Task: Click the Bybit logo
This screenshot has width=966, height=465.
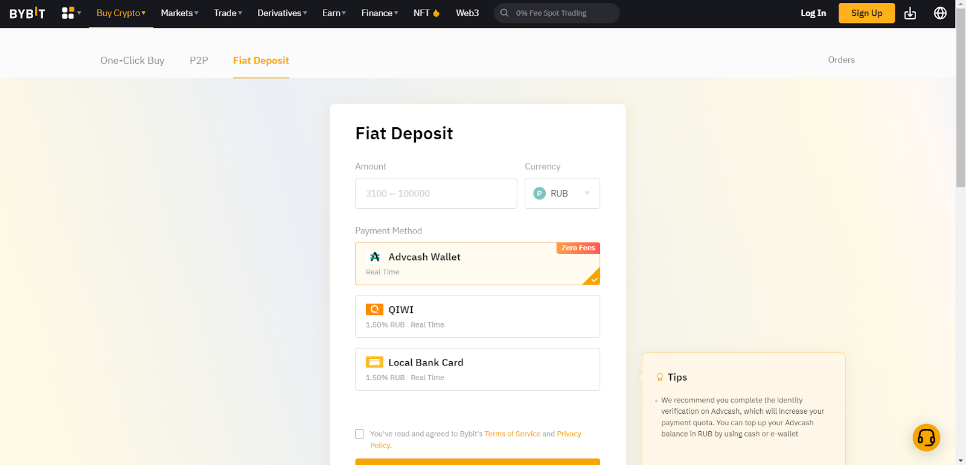Action: coord(27,13)
